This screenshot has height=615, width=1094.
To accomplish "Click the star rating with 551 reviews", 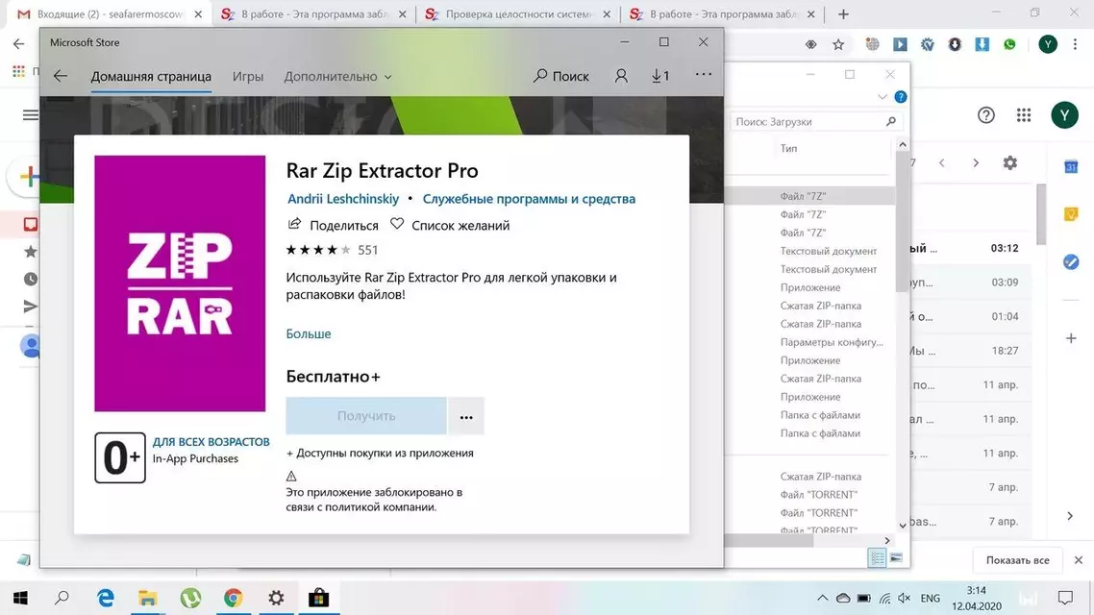I will point(332,250).
